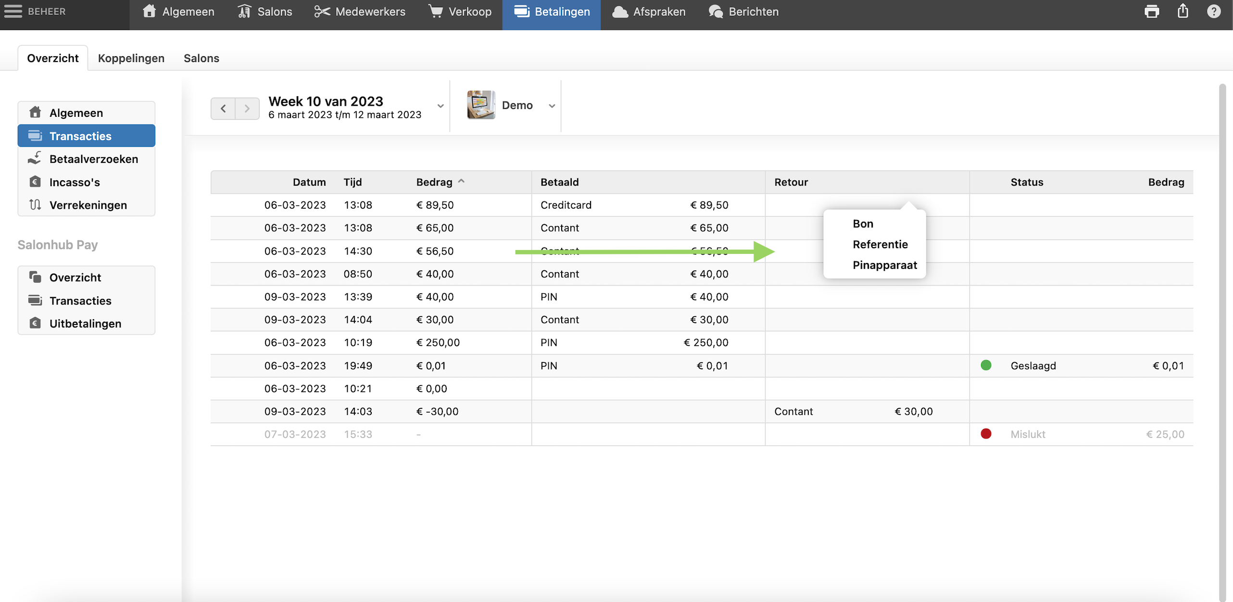Click the share/export icon
1233x602 pixels.
[x=1183, y=12]
